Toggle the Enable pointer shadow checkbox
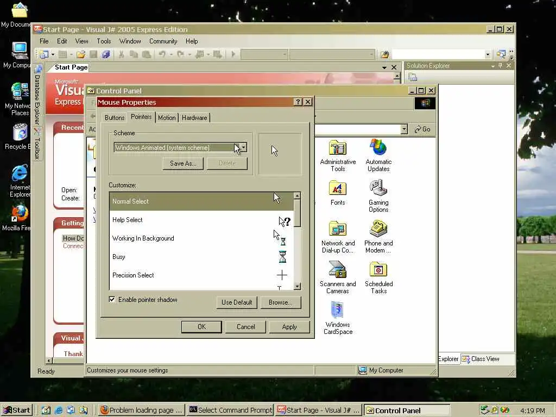556x417 pixels. (112, 300)
